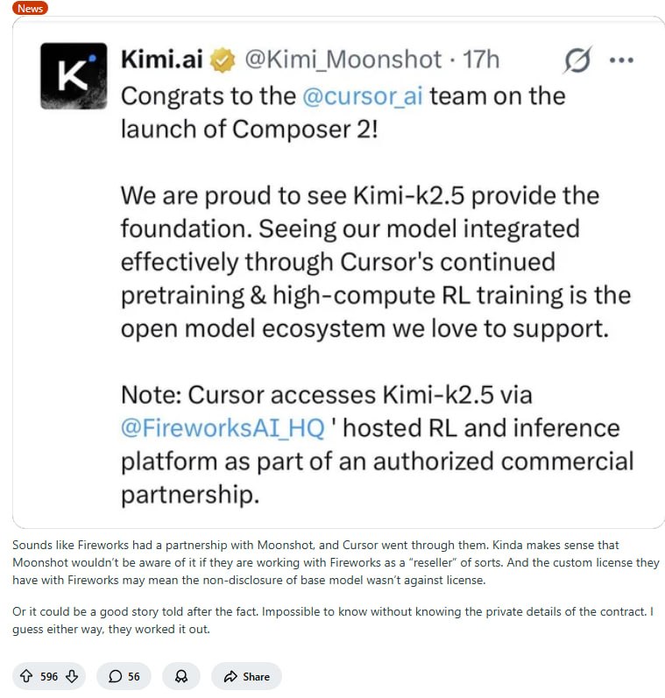Follow the @FireworksAI_HQ mention link
This screenshot has height=698, width=665.
click(x=222, y=427)
